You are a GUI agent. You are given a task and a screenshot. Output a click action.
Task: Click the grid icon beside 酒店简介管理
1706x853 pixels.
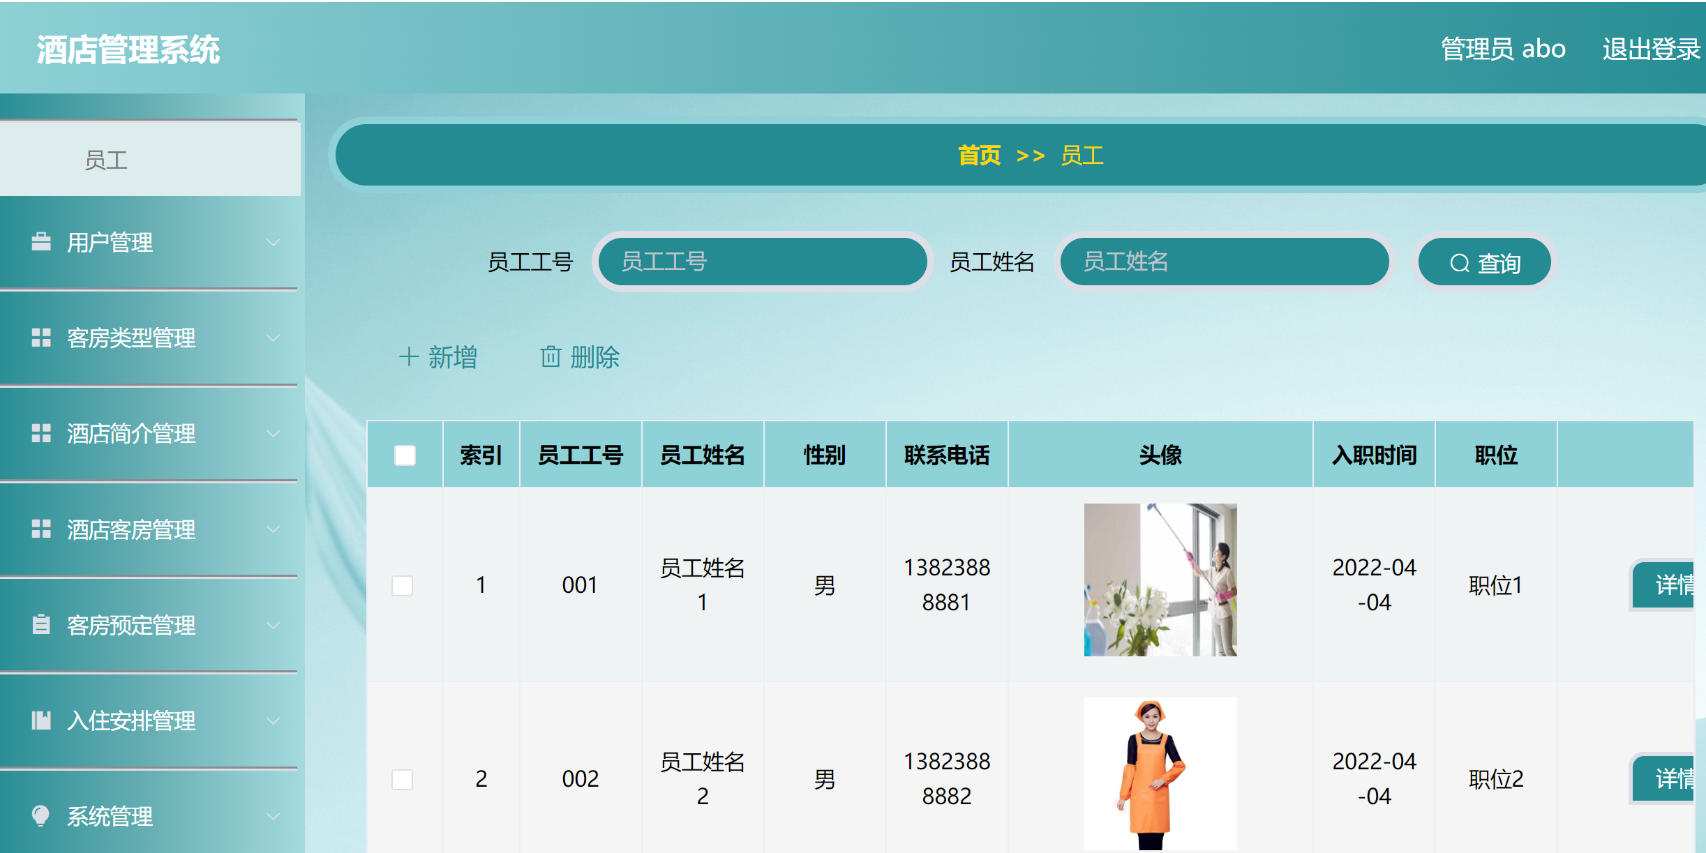pos(41,433)
